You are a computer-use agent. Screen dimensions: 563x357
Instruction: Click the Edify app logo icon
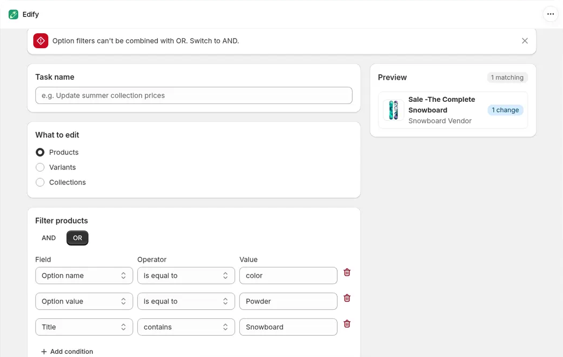(x=13, y=14)
